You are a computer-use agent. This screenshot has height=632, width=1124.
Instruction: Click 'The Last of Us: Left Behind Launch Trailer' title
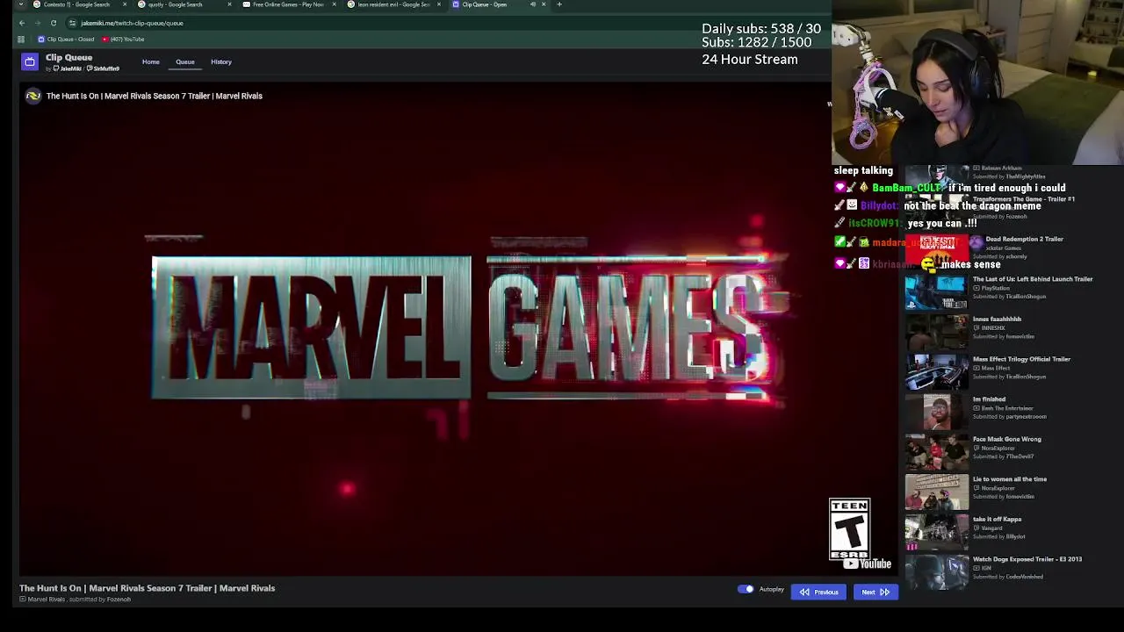click(x=1033, y=279)
